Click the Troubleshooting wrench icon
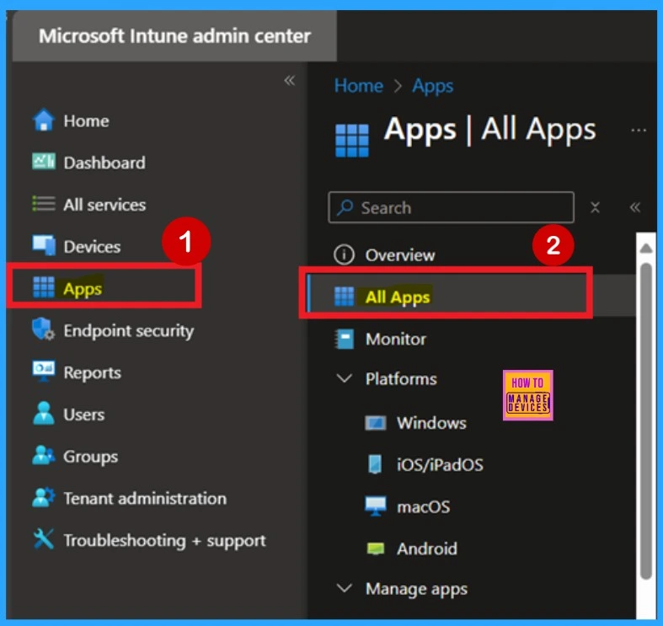Screen dimensions: 663x626 coord(44,539)
